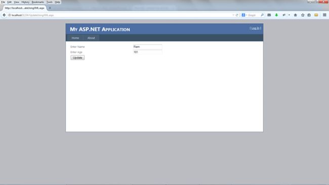The image size is (329, 185).
Task: Open the History menu
Action: coord(25,2)
